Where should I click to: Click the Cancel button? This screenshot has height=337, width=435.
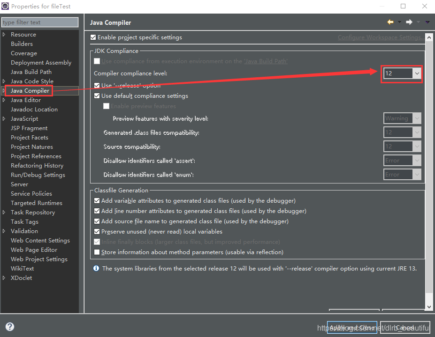coord(405,328)
